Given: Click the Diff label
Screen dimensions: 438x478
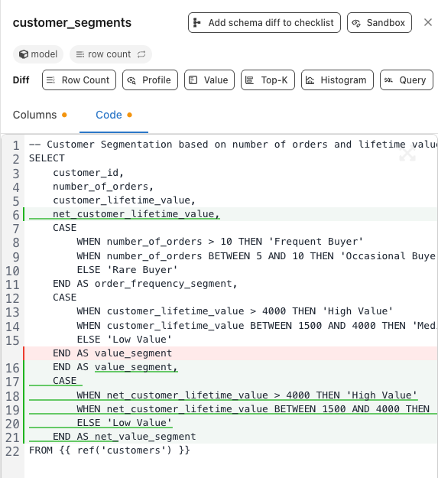Looking at the screenshot, I should [21, 80].
